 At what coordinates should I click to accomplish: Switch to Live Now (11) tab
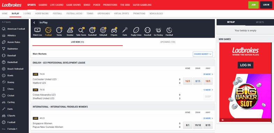77,42
